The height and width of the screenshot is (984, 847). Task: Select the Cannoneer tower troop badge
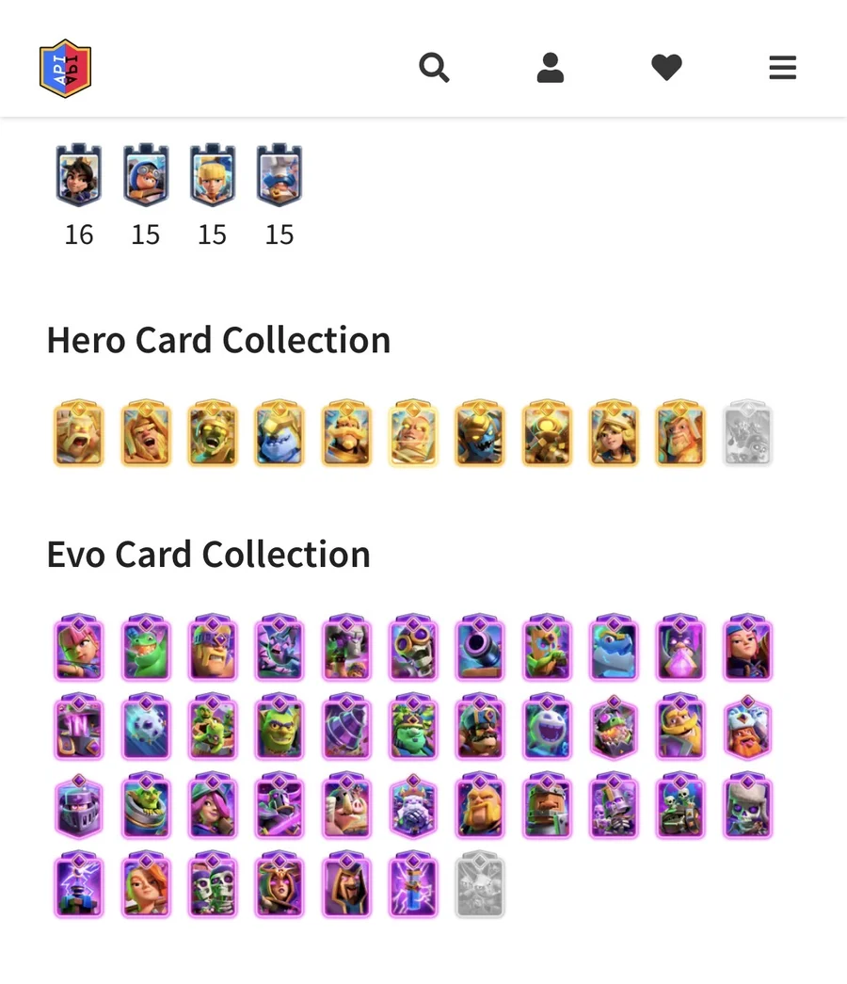click(x=146, y=175)
